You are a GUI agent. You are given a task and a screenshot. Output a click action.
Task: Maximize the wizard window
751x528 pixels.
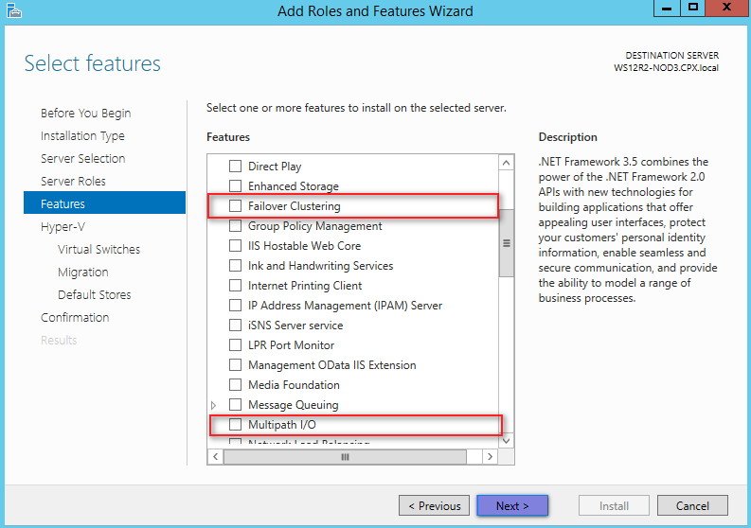click(692, 9)
